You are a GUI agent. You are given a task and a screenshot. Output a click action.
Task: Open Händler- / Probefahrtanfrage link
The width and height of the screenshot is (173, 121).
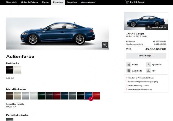point(141,78)
